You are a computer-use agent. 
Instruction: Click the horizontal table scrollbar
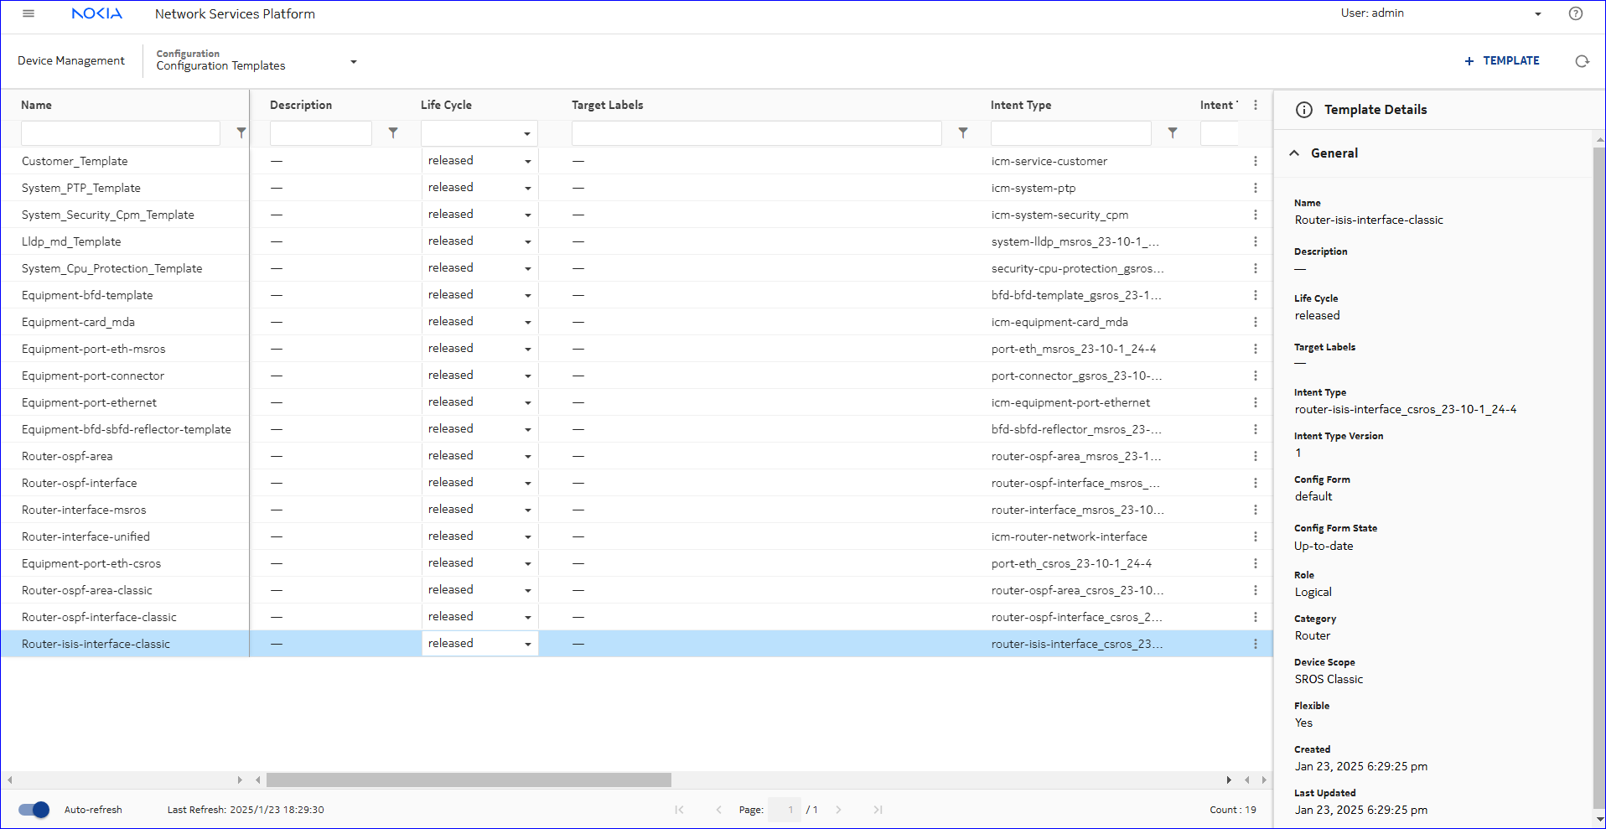pos(469,780)
